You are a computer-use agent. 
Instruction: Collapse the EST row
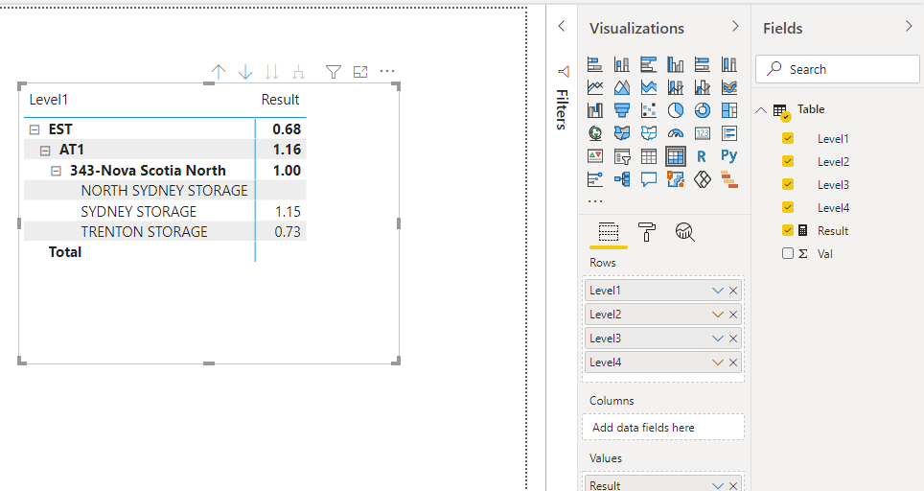click(35, 129)
